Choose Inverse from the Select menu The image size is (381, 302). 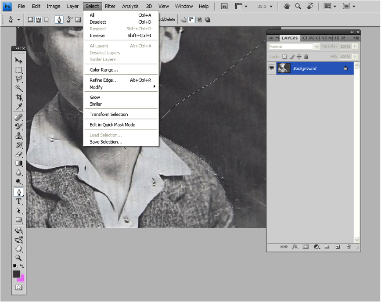click(x=97, y=36)
